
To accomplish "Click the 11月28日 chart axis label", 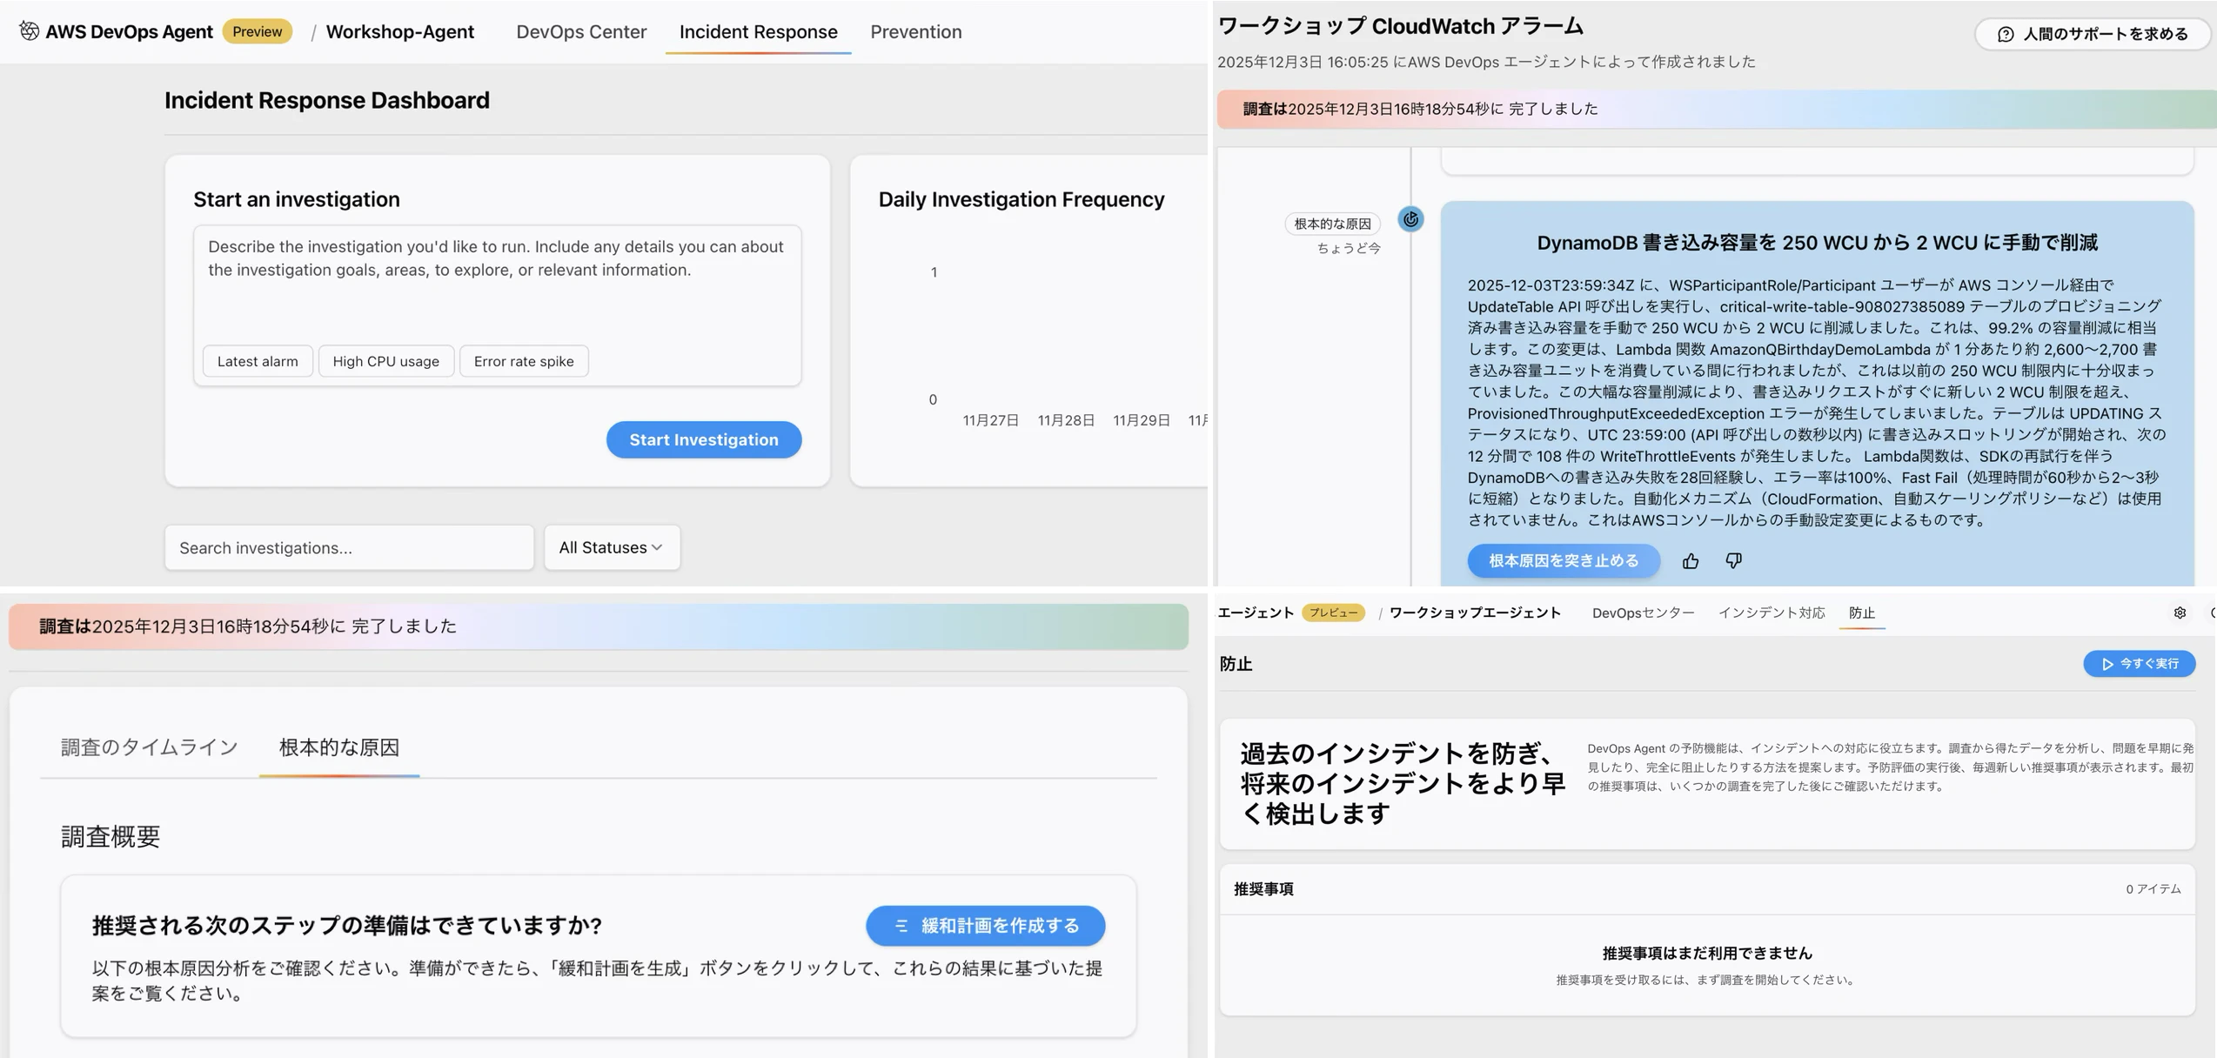I will pyautogui.click(x=1066, y=420).
